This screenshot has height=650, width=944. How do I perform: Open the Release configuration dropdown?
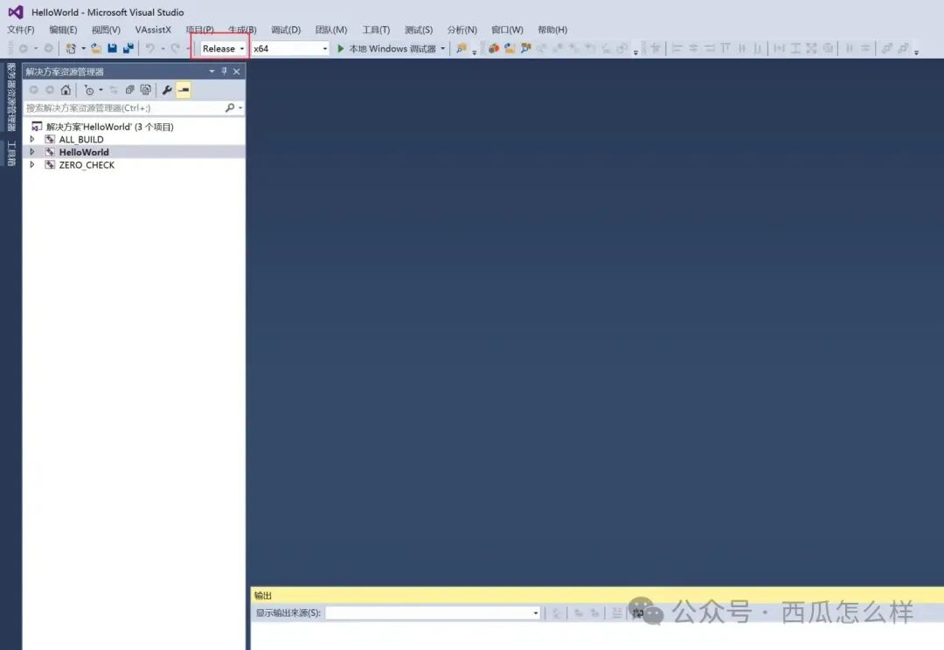pos(223,49)
